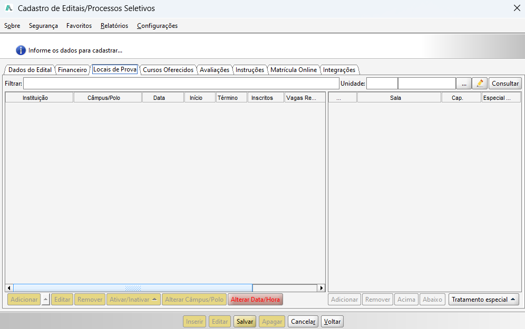Open the Cursos Oferecidos tab
525x329 pixels.
coord(168,70)
